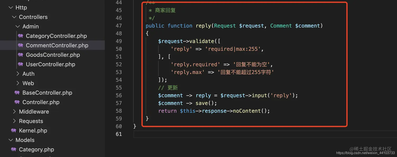397x157 pixels.
Task: Click PHP icon beside GoodsController.php
Action: click(20, 55)
